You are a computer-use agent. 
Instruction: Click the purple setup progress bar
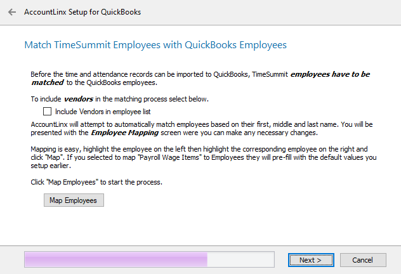[x=114, y=259]
